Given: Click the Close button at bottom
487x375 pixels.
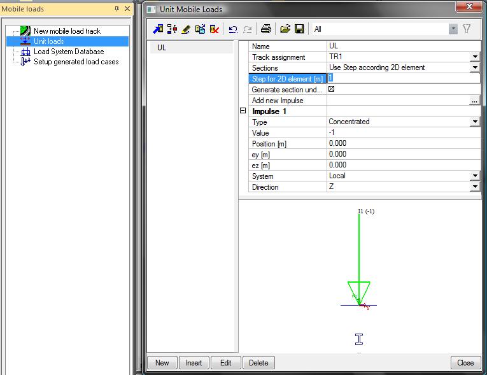Looking at the screenshot, I should tap(465, 363).
